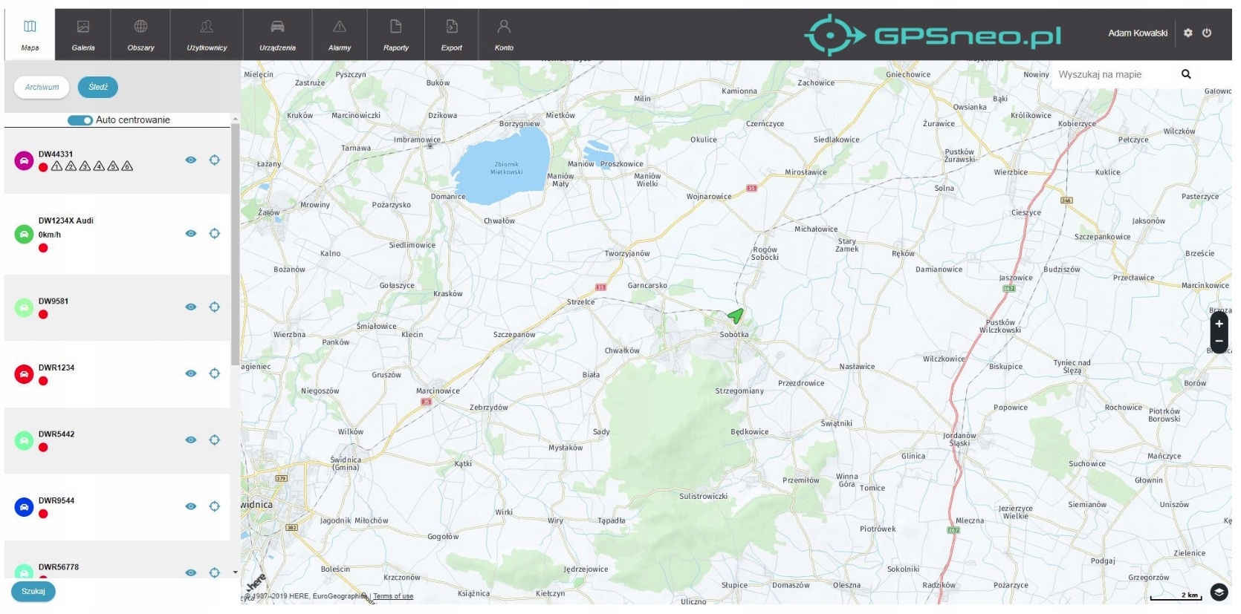This screenshot has width=1241, height=614.
Task: Click the green vehicle arrow marker near Sobótka
Action: pyautogui.click(x=736, y=316)
